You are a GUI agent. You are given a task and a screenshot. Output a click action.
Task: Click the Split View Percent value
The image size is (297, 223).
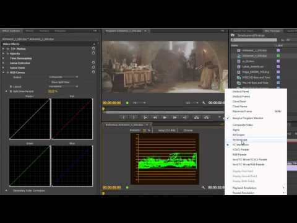tap(53, 91)
